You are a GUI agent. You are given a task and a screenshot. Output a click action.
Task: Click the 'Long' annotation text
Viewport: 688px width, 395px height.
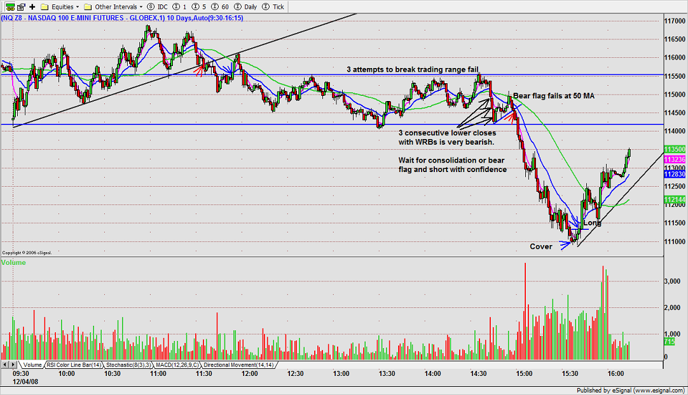(x=592, y=223)
